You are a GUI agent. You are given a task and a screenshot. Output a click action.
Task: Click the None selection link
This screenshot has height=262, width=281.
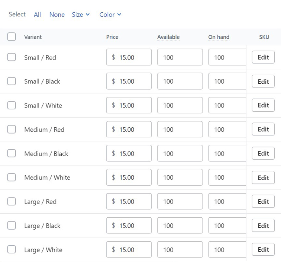point(57,15)
